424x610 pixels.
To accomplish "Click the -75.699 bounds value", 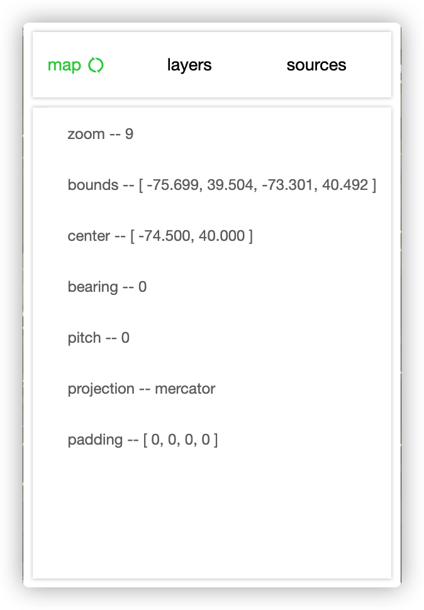I will 172,185.
